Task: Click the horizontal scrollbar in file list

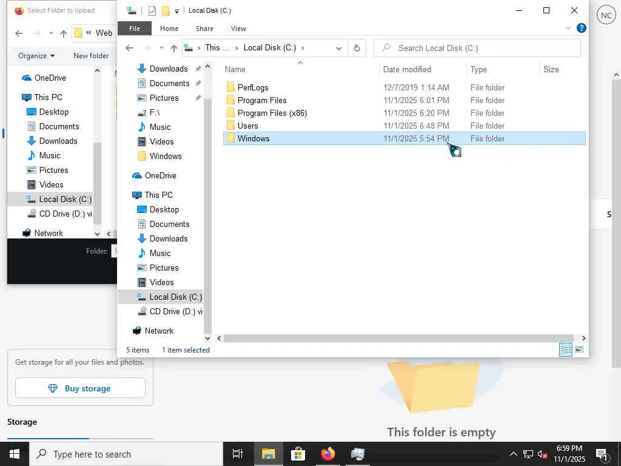Action: pyautogui.click(x=398, y=338)
